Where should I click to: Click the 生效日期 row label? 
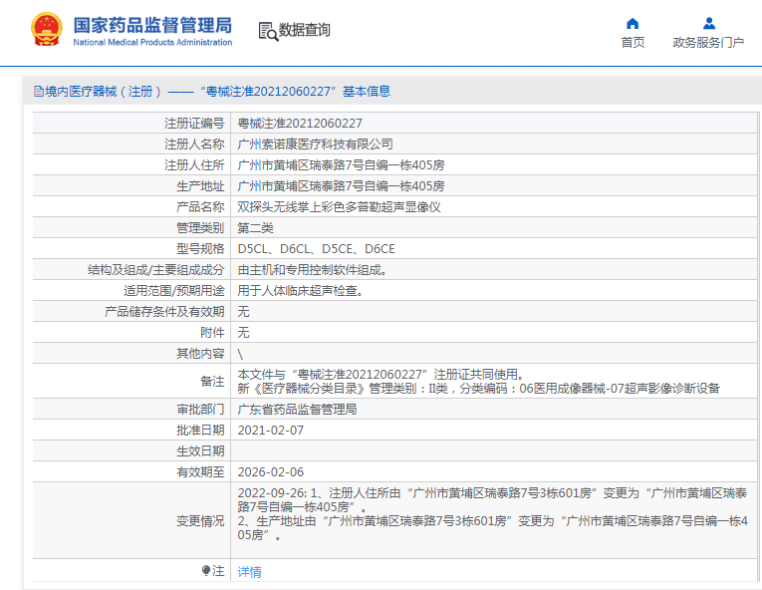(200, 451)
